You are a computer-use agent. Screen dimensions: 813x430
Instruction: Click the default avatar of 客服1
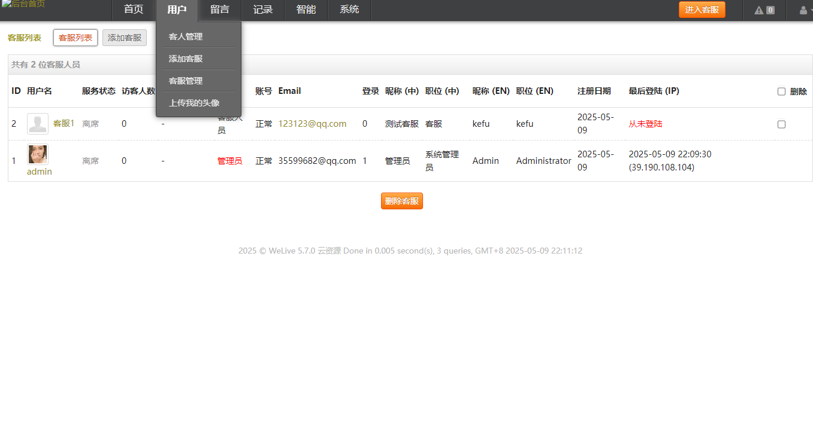click(38, 124)
